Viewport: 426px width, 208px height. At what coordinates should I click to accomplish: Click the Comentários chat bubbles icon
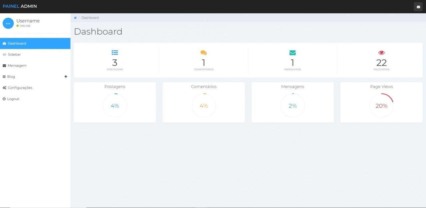tap(204, 53)
